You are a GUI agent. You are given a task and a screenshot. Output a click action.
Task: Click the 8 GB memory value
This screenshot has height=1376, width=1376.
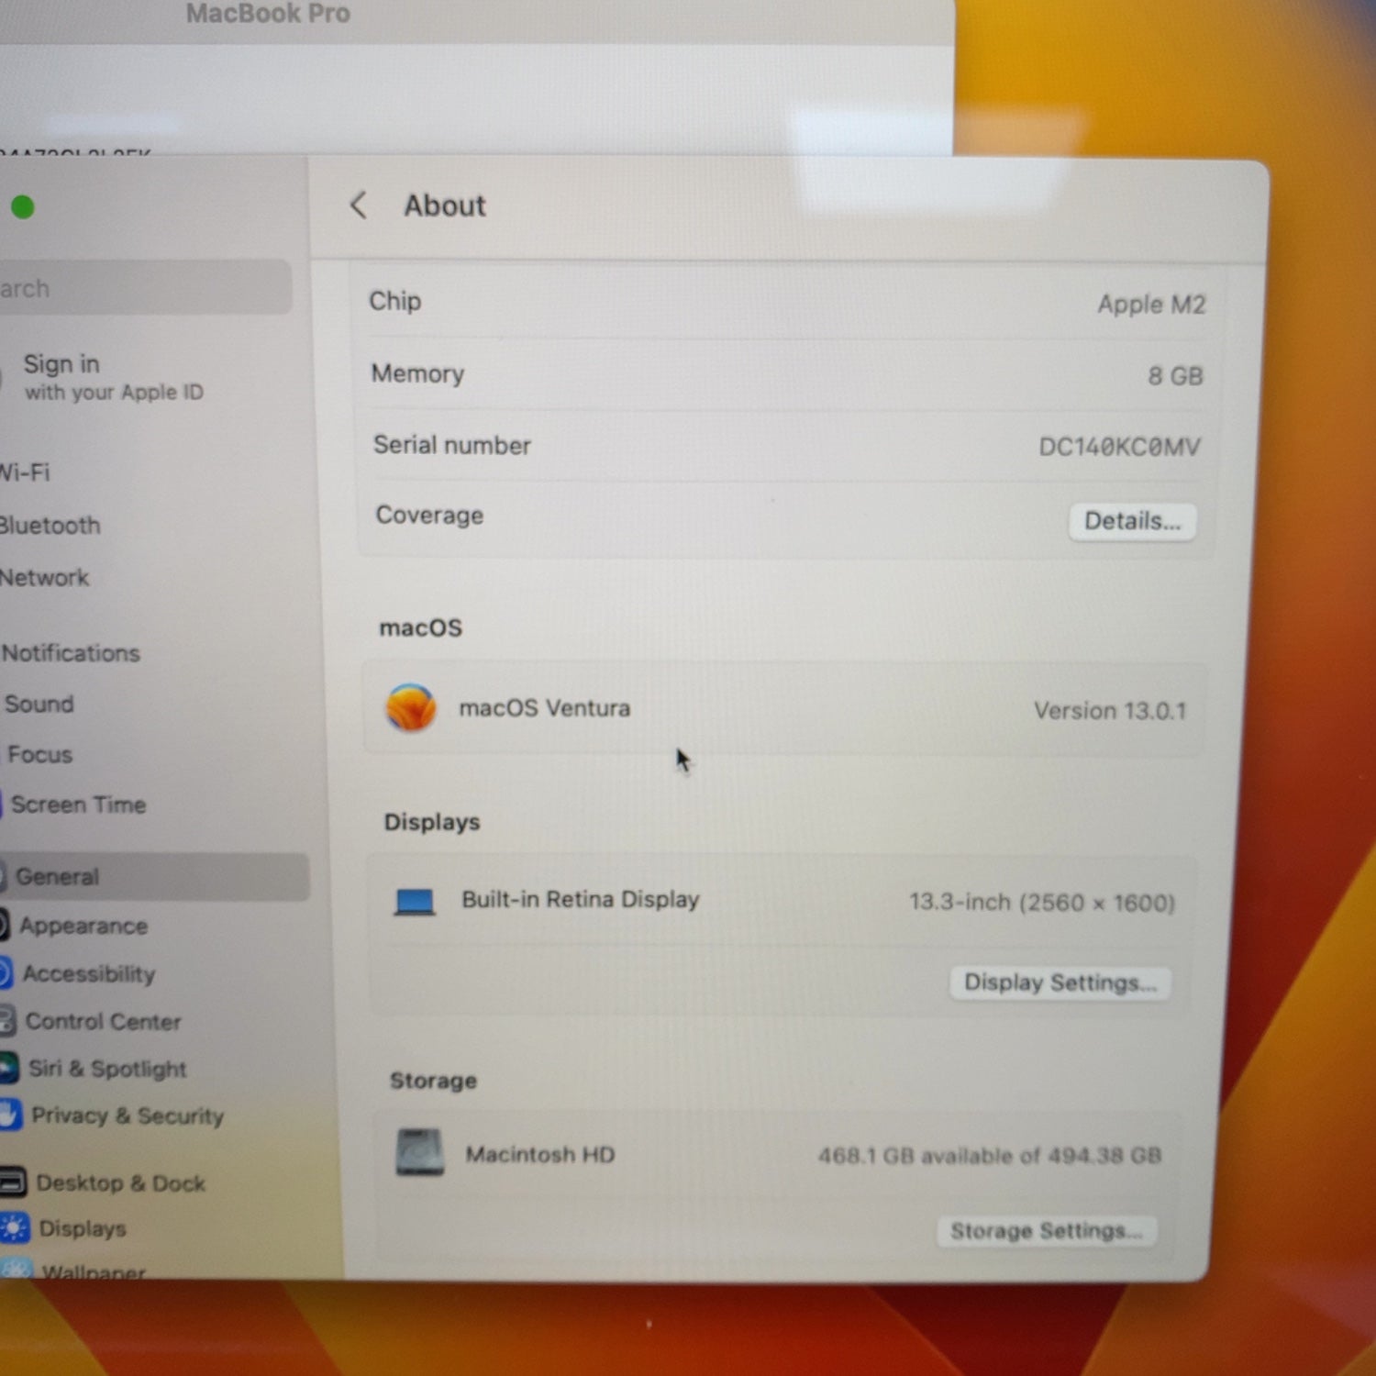tap(1175, 376)
